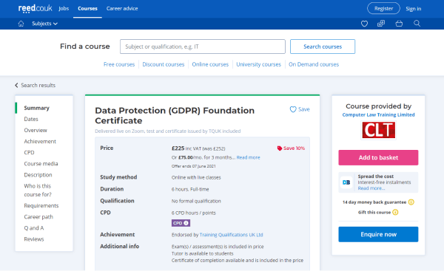This screenshot has height=271, width=444.
Task: Click the Register button
Action: pyautogui.click(x=383, y=8)
